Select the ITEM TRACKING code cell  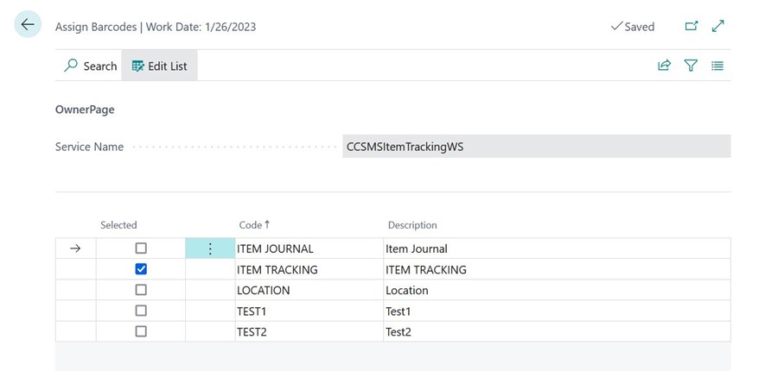pyautogui.click(x=277, y=269)
